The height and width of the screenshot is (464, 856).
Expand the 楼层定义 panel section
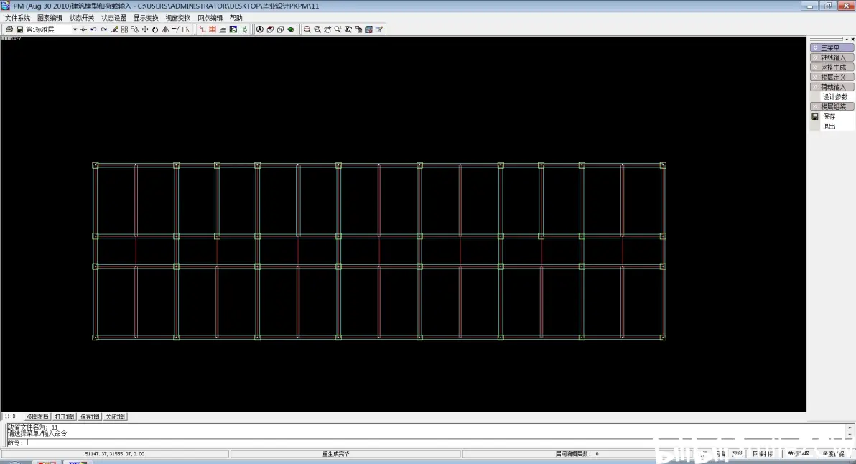coord(832,77)
